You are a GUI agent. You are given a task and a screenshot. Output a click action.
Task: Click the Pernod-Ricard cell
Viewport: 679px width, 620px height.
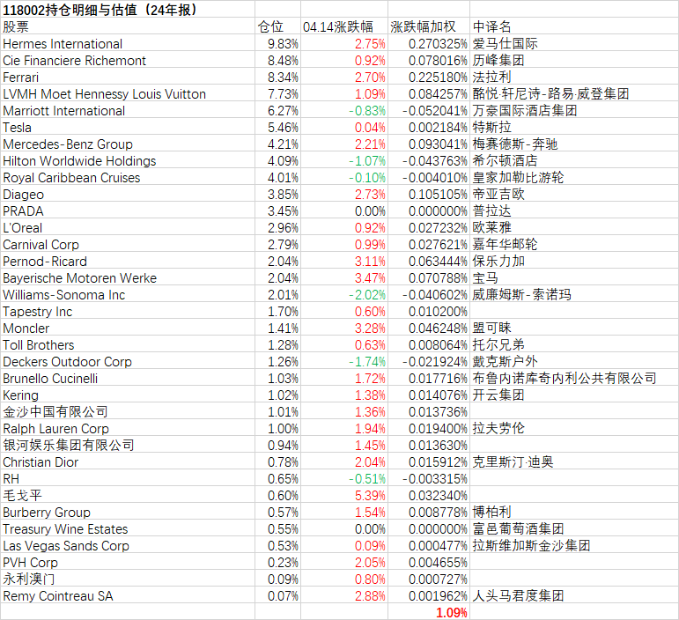pyautogui.click(x=128, y=261)
